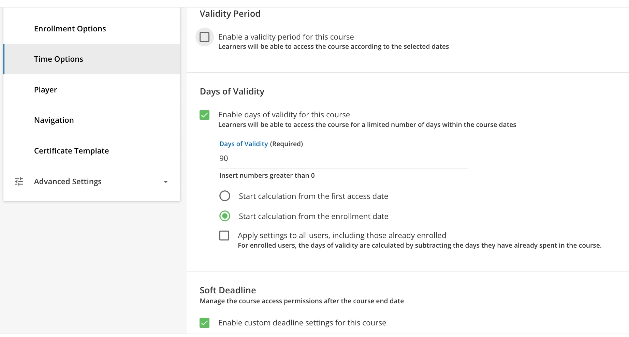This screenshot has width=629, height=337.
Task: Open the Player settings section
Action: (45, 90)
